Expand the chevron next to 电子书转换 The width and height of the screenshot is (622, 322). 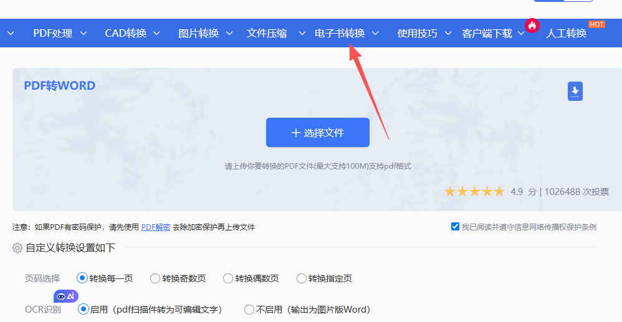pos(375,33)
